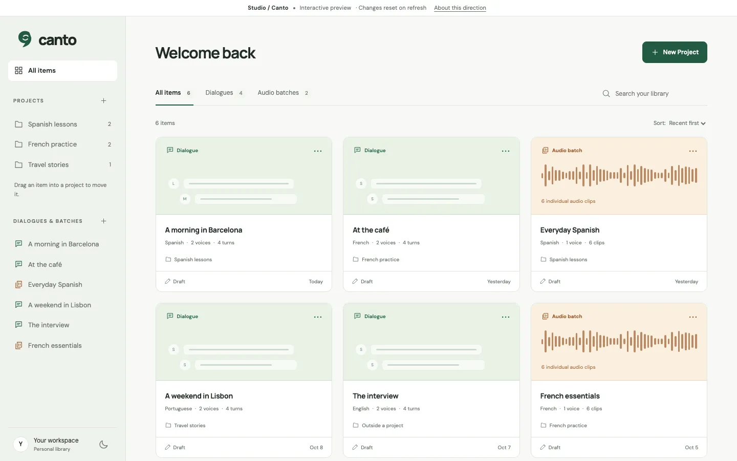Select A weekend in Lisbon in sidebar list
The image size is (737, 461).
pyautogui.click(x=62, y=305)
